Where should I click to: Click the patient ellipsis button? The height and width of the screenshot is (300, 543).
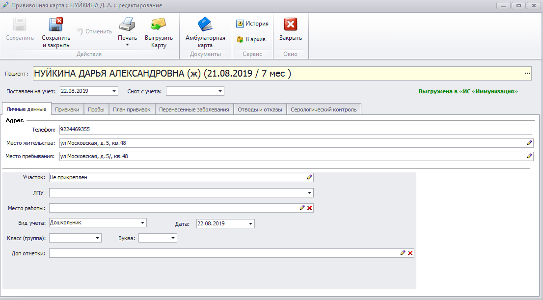(x=527, y=74)
